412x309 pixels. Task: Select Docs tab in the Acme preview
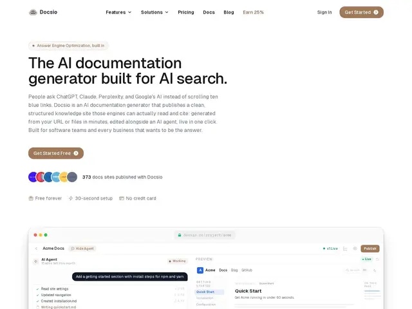pos(223,270)
